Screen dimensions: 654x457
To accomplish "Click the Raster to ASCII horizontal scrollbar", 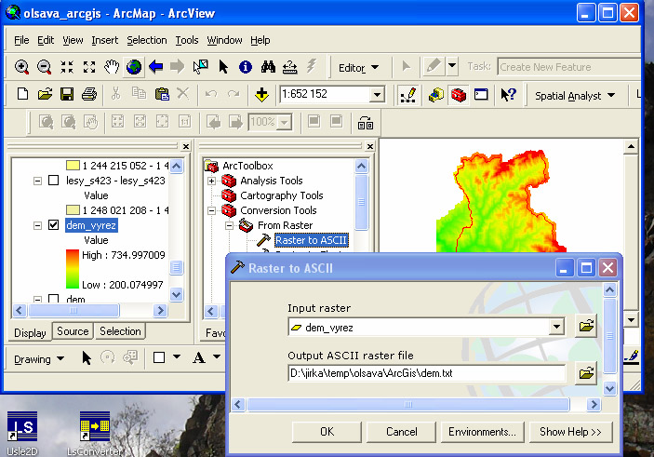I will click(x=408, y=405).
